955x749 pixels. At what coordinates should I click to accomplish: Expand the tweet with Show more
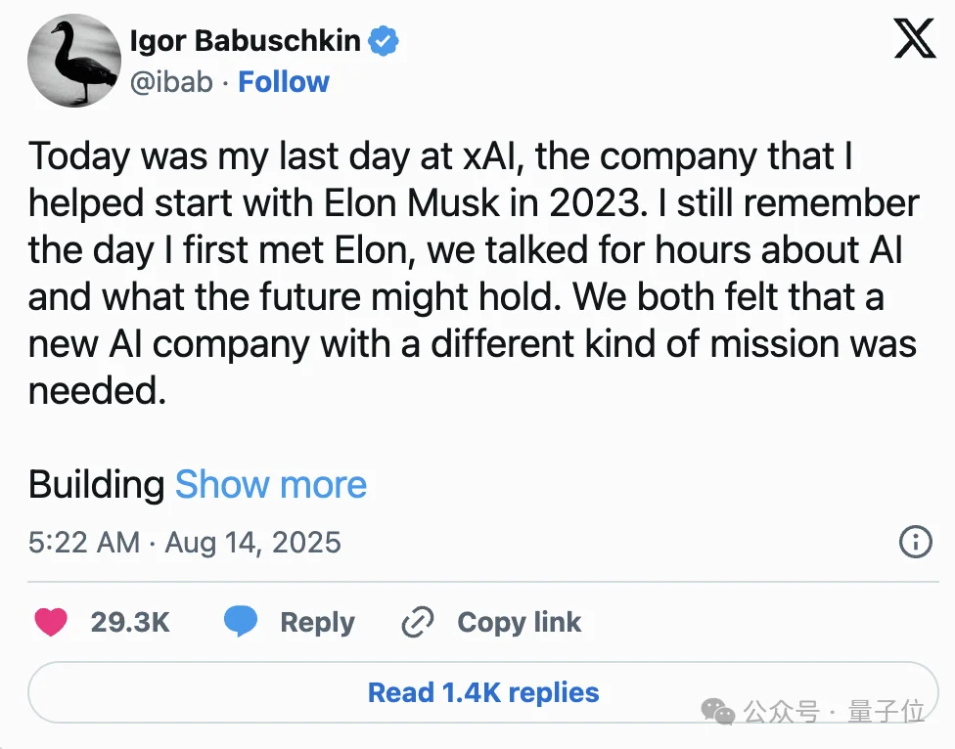point(271,484)
